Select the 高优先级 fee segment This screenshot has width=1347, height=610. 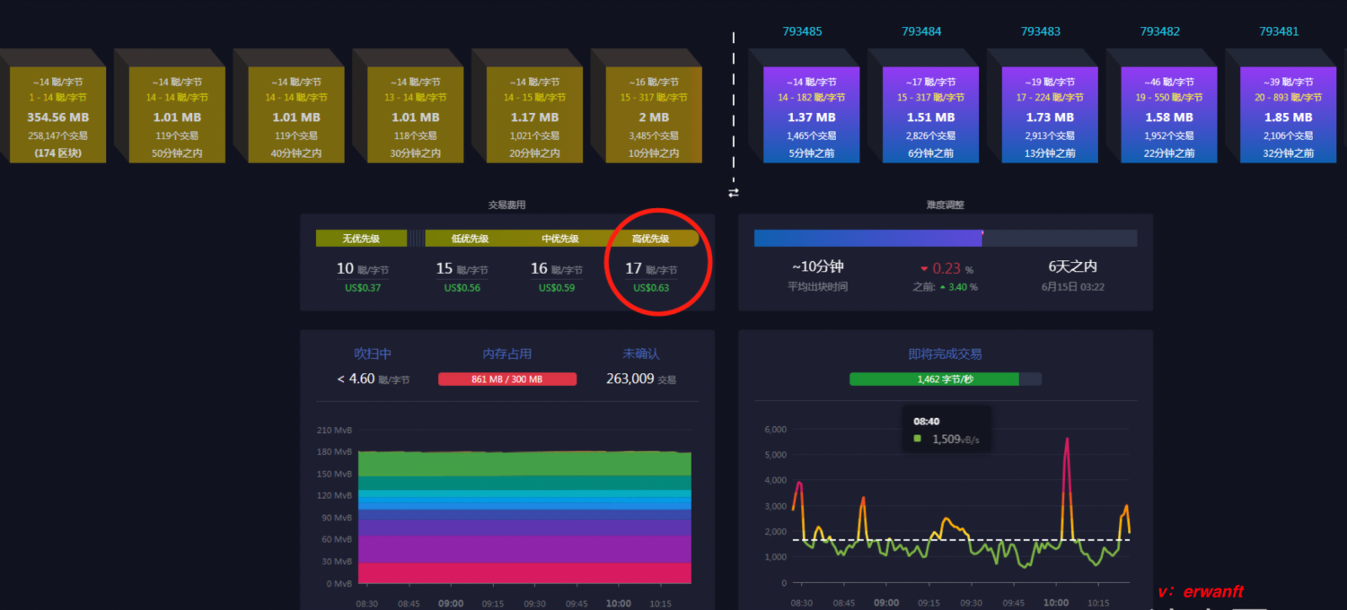click(x=652, y=239)
